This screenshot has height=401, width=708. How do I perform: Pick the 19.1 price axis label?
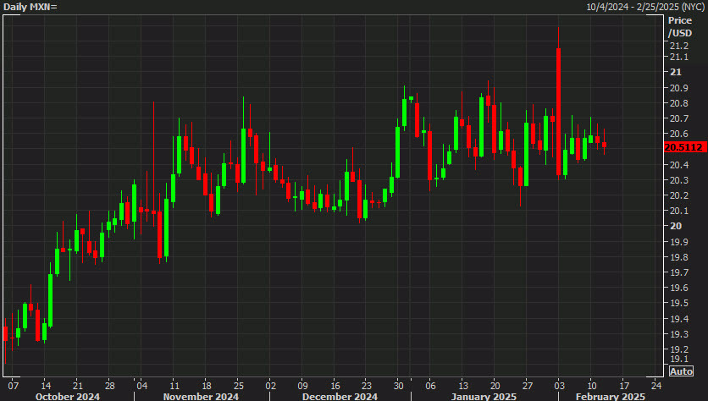[679, 359]
